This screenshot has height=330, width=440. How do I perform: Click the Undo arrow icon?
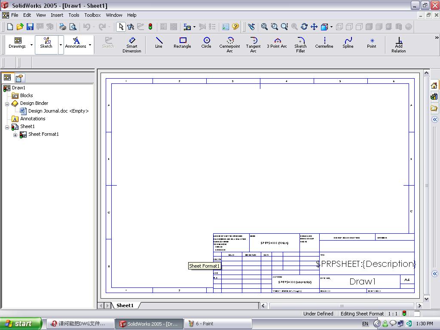[x=87, y=27]
